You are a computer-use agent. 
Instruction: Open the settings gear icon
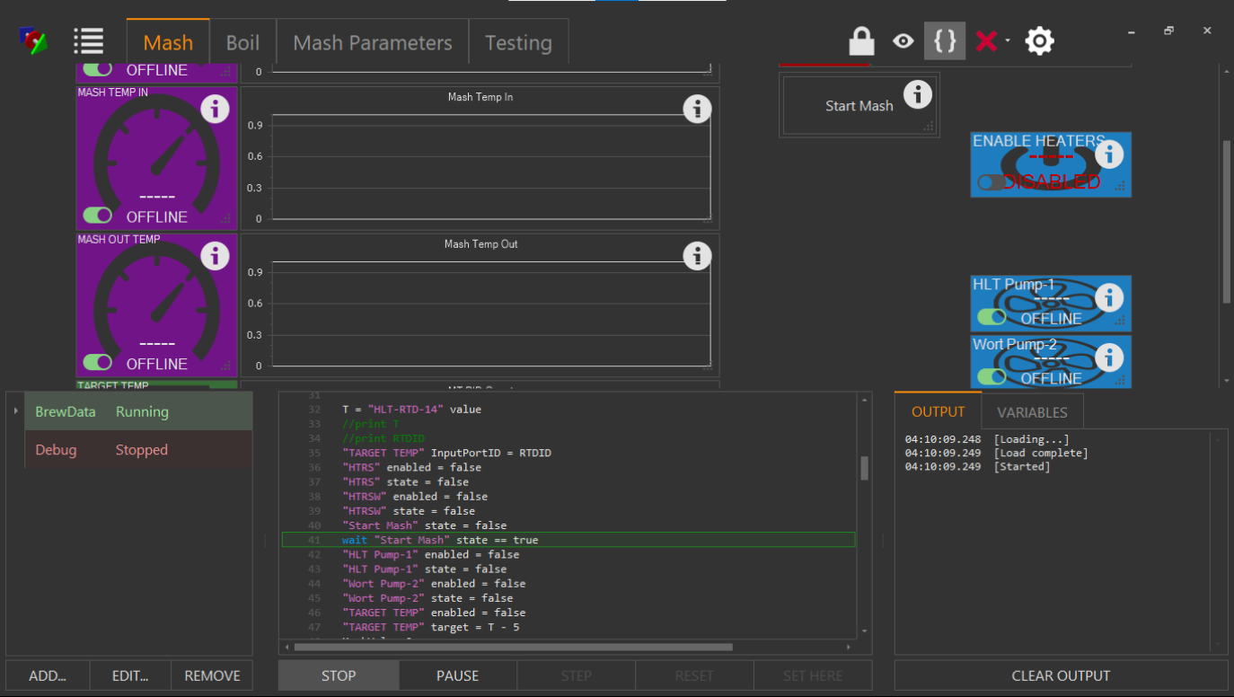pos(1039,40)
